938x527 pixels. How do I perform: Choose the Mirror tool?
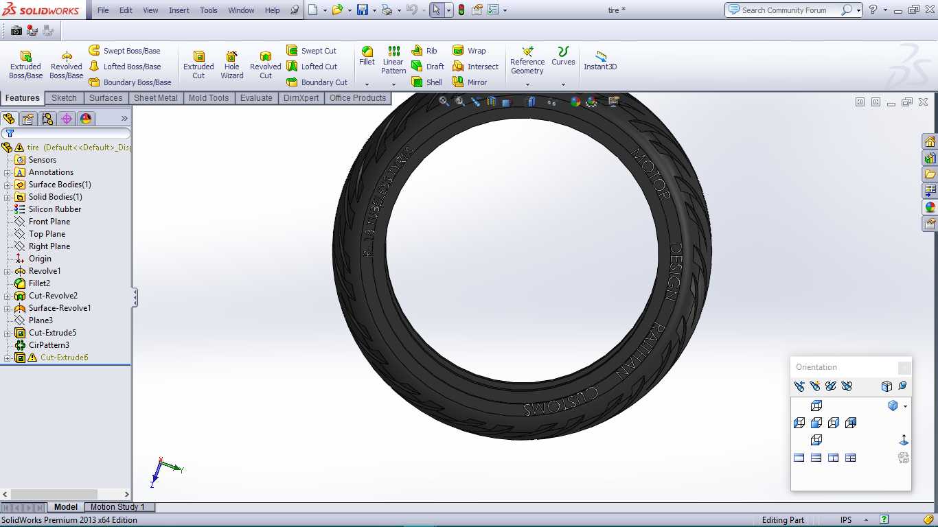(x=470, y=82)
